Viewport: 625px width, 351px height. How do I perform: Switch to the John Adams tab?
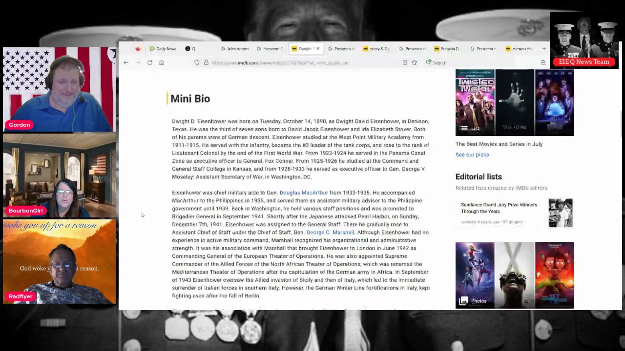pyautogui.click(x=235, y=49)
